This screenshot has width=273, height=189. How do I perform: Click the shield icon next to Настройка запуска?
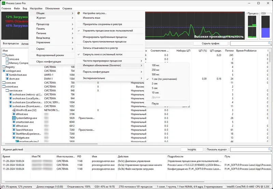point(79,13)
